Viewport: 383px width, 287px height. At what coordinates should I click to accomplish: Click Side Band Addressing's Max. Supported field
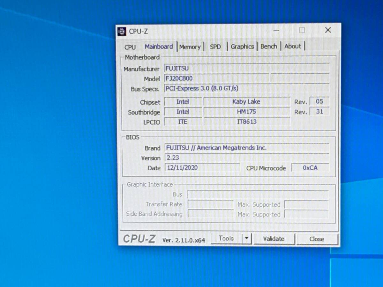click(x=306, y=214)
